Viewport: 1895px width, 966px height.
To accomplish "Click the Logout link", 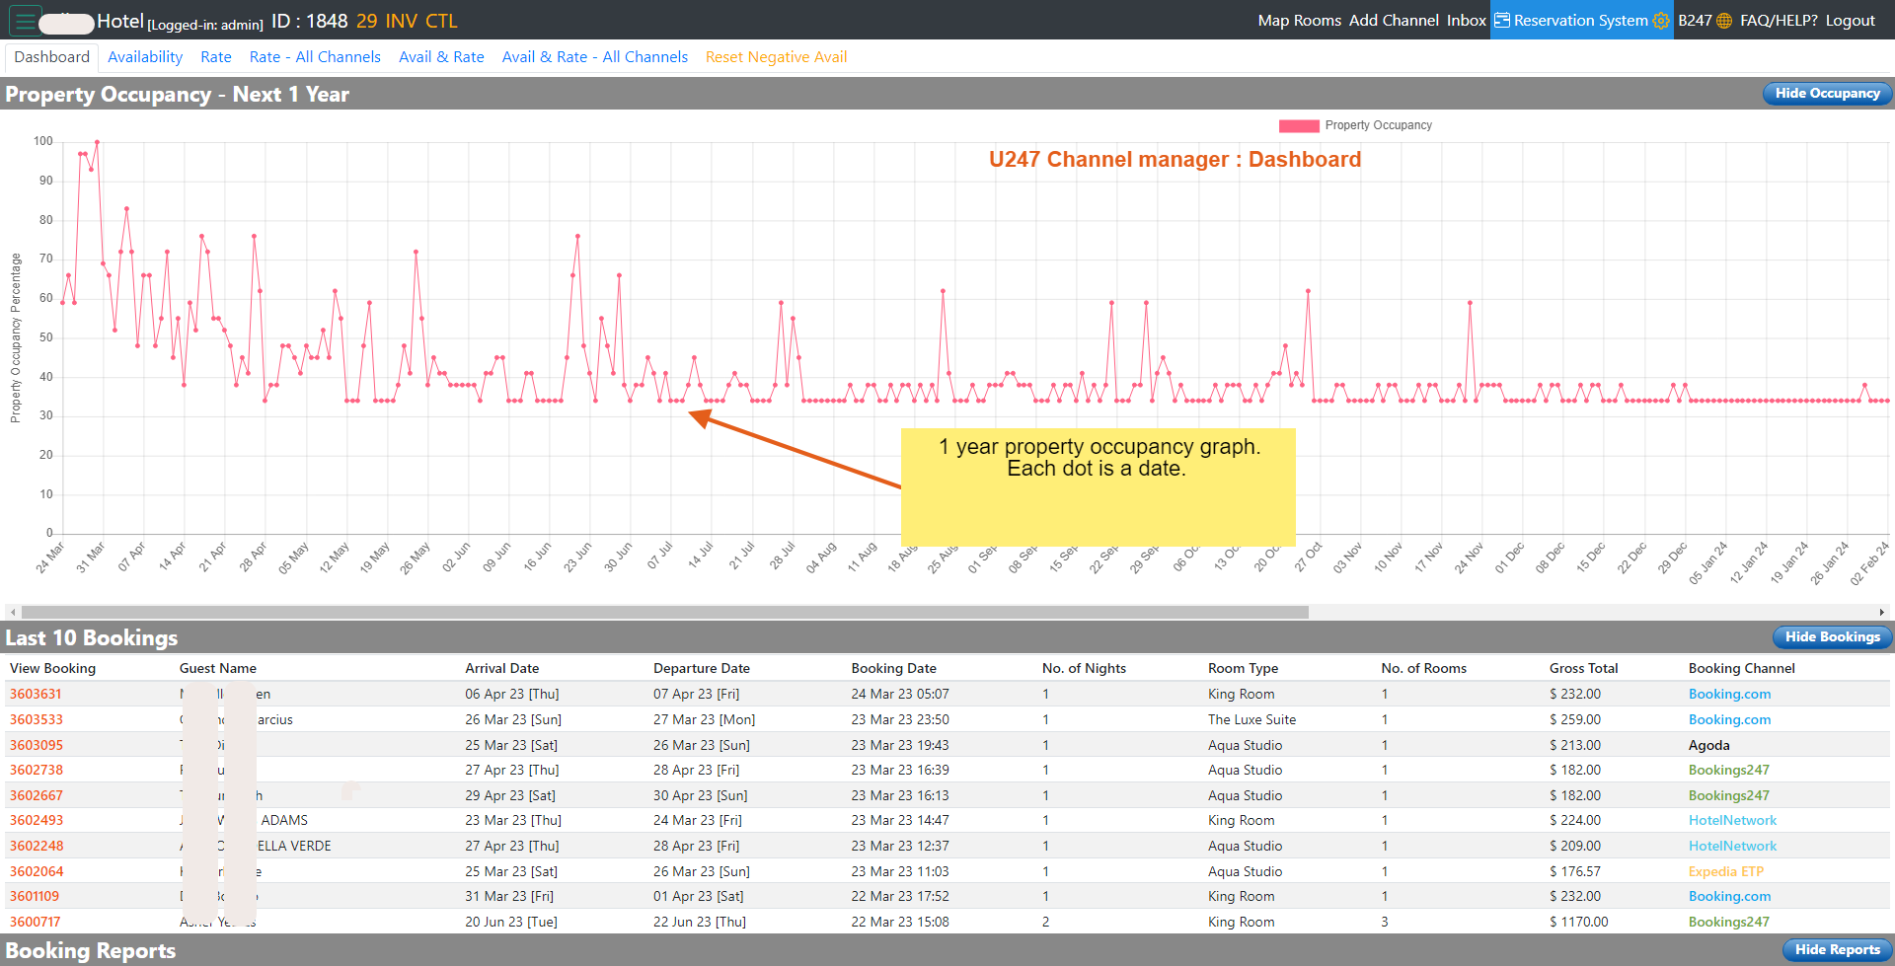I will pyautogui.click(x=1850, y=21).
